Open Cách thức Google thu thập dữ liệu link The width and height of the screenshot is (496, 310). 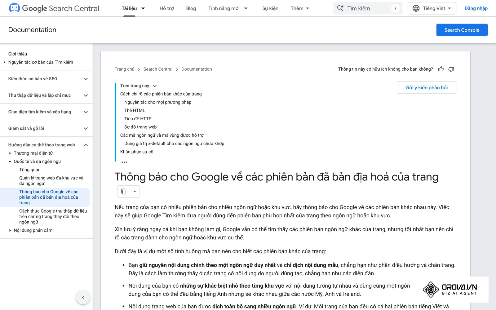pyautogui.click(x=53, y=216)
